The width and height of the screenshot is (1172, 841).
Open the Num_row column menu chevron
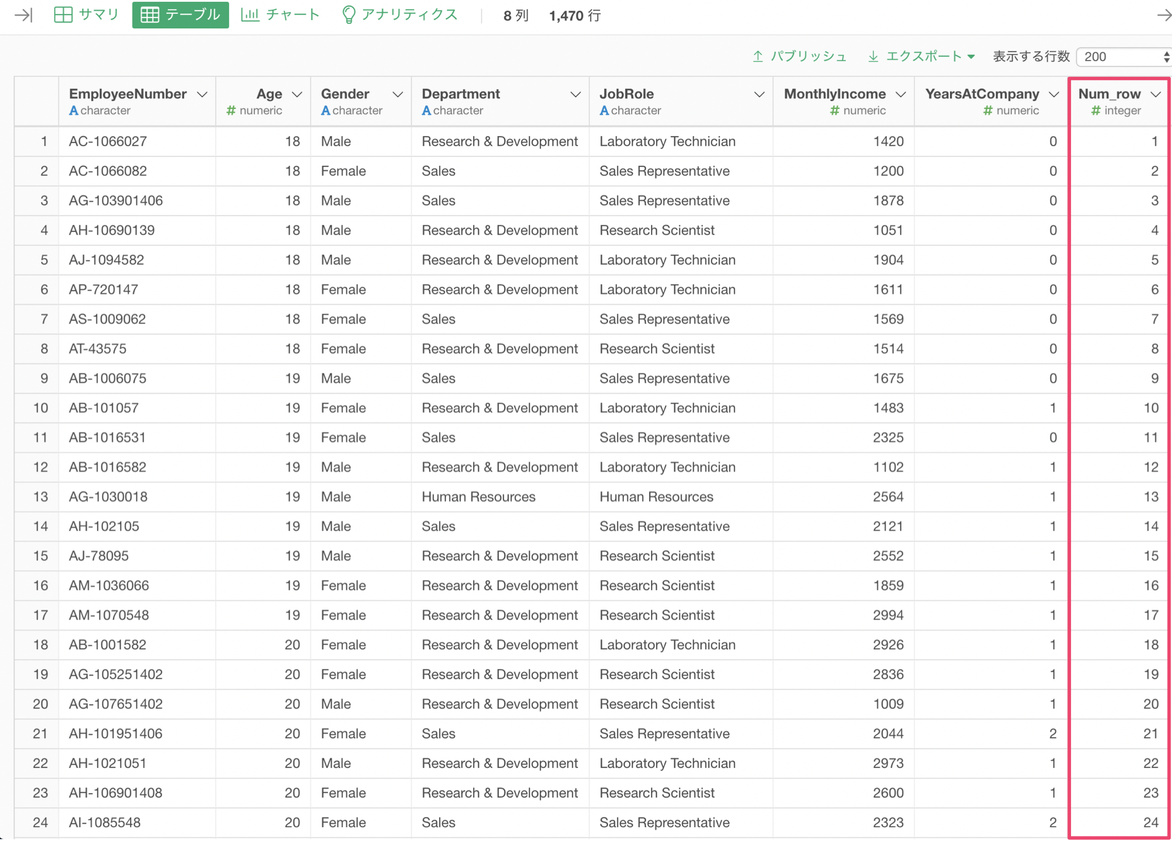(1156, 94)
